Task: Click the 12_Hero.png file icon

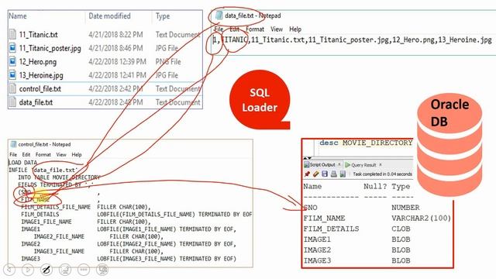Action: point(12,61)
